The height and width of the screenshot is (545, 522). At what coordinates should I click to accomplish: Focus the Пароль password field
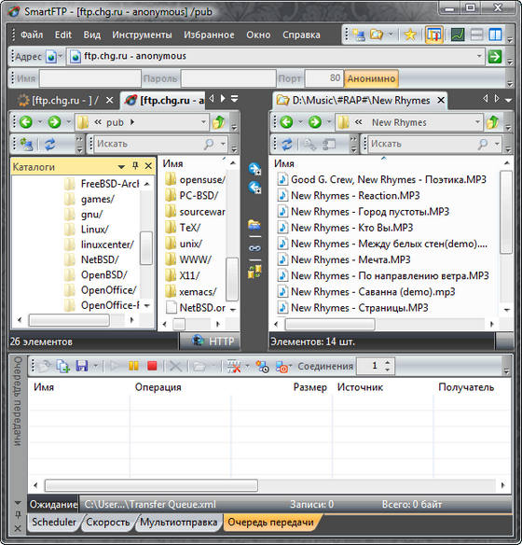click(x=228, y=78)
